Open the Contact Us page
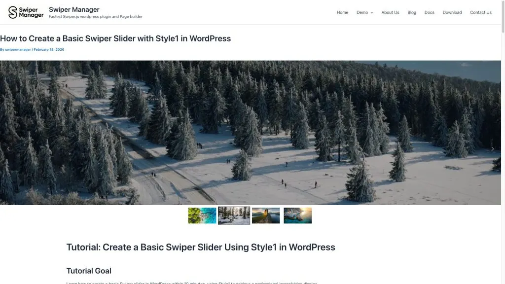The width and height of the screenshot is (505, 284). tap(480, 12)
